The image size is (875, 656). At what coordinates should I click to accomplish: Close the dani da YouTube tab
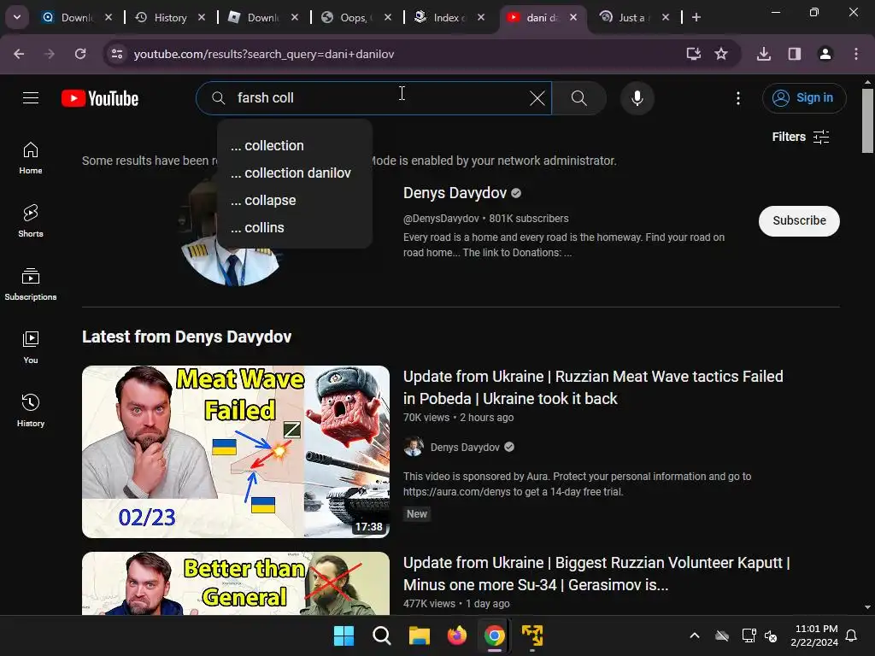(573, 17)
